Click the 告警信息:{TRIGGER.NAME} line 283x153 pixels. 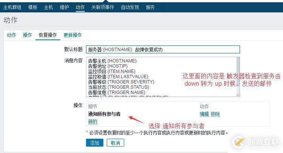(117, 92)
